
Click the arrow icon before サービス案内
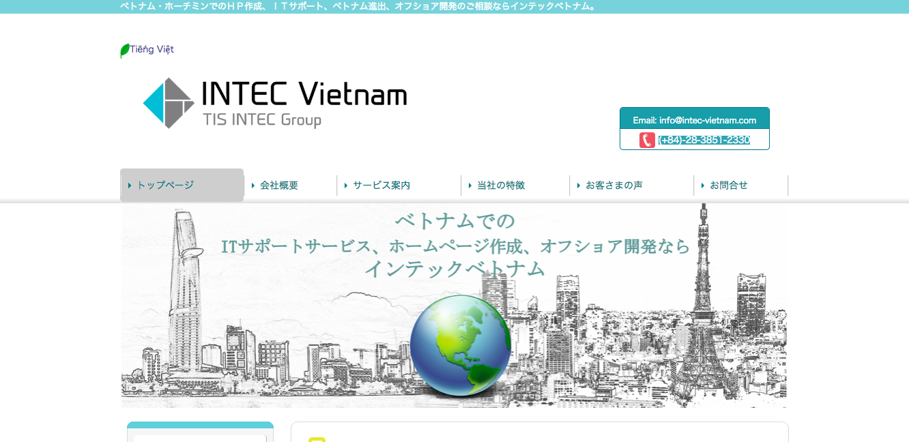click(x=346, y=185)
